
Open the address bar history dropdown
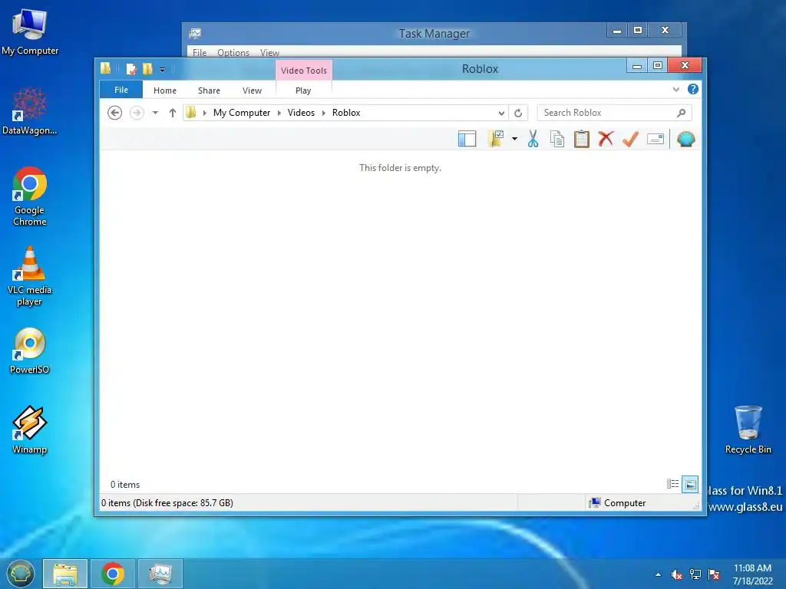500,113
